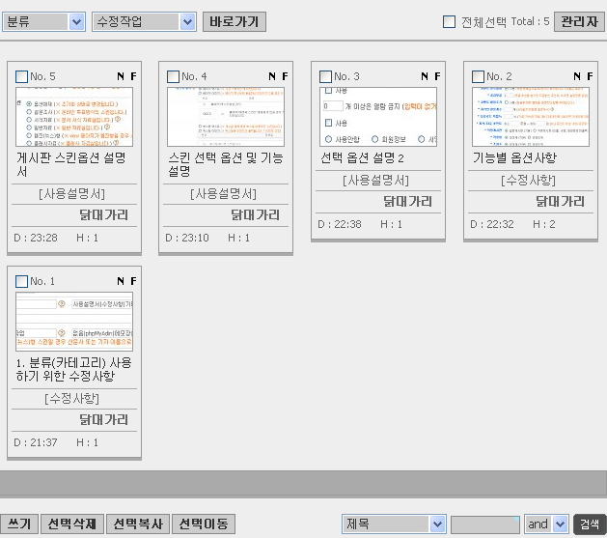The width and height of the screenshot is (607, 538).
Task: Toggle the 전체선택 select-all checkbox
Action: (x=450, y=22)
